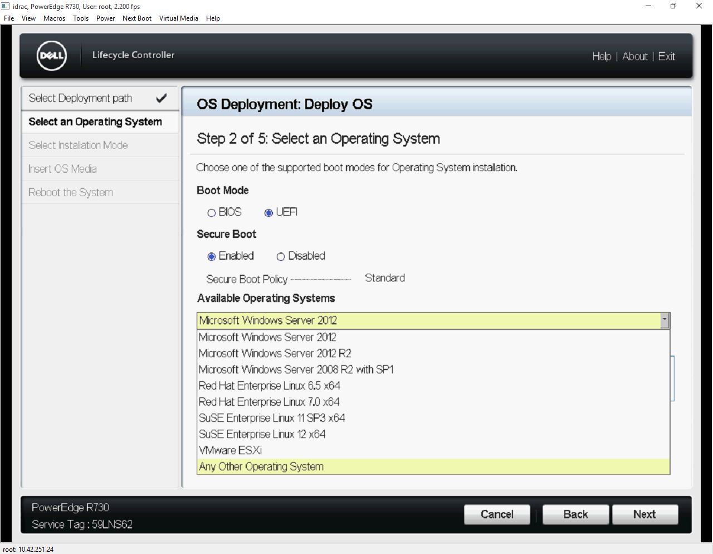The width and height of the screenshot is (713, 554).
Task: Minimize the idrac window
Action: 648,6
